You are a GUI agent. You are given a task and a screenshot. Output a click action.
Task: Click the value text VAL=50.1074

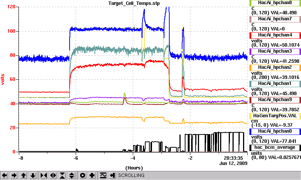pos(285,45)
